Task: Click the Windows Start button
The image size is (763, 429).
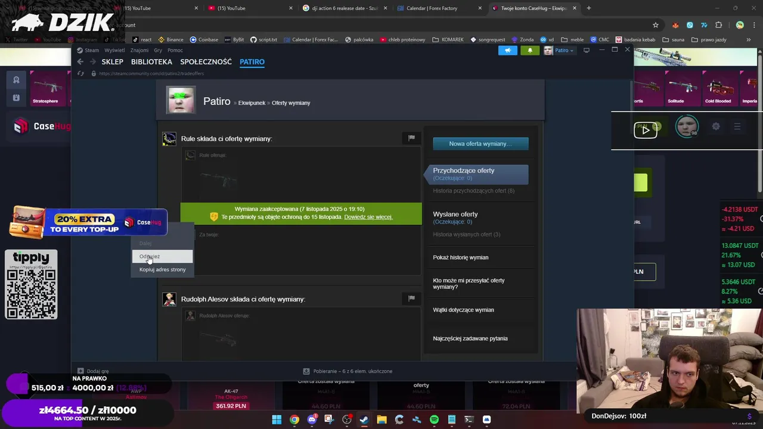Action: pos(277,419)
